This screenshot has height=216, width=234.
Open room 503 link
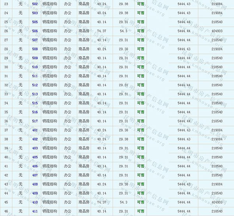[35, 13]
